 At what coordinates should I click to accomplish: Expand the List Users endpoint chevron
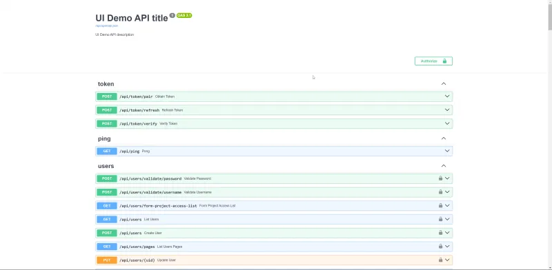(447, 219)
